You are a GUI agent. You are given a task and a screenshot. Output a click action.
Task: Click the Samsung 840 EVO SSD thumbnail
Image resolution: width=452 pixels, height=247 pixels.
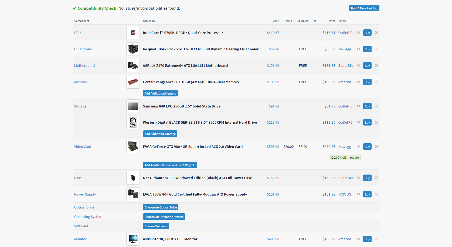coord(133,106)
